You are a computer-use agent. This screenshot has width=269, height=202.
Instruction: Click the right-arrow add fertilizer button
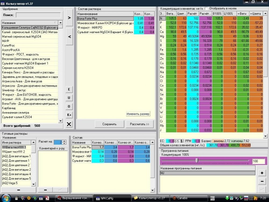click(69, 18)
